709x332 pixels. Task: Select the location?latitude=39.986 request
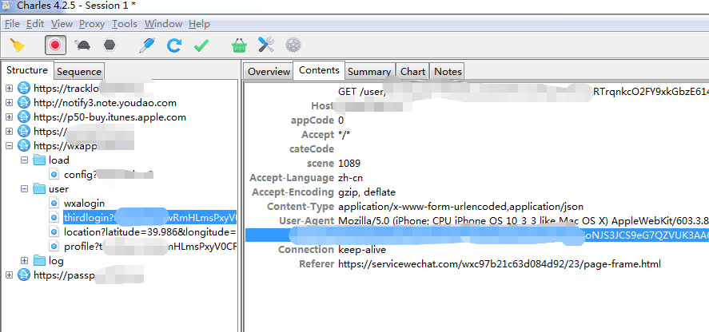click(149, 232)
